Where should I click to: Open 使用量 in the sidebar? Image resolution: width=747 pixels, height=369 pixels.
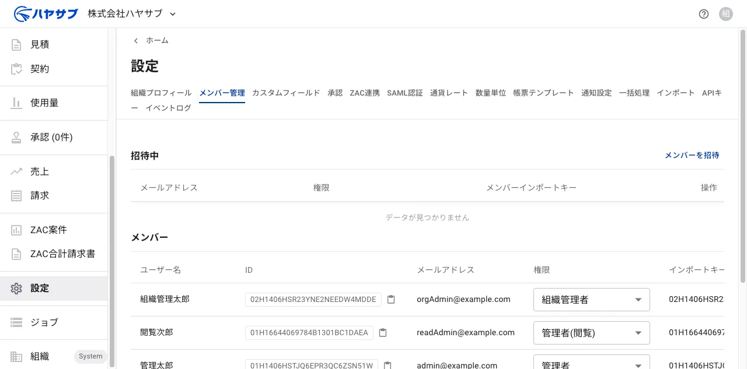(54, 103)
